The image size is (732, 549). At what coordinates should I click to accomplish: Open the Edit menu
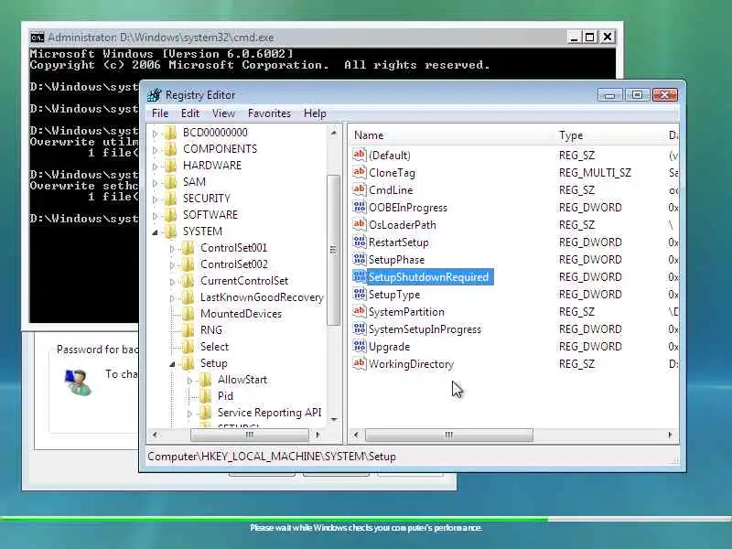pyautogui.click(x=190, y=113)
